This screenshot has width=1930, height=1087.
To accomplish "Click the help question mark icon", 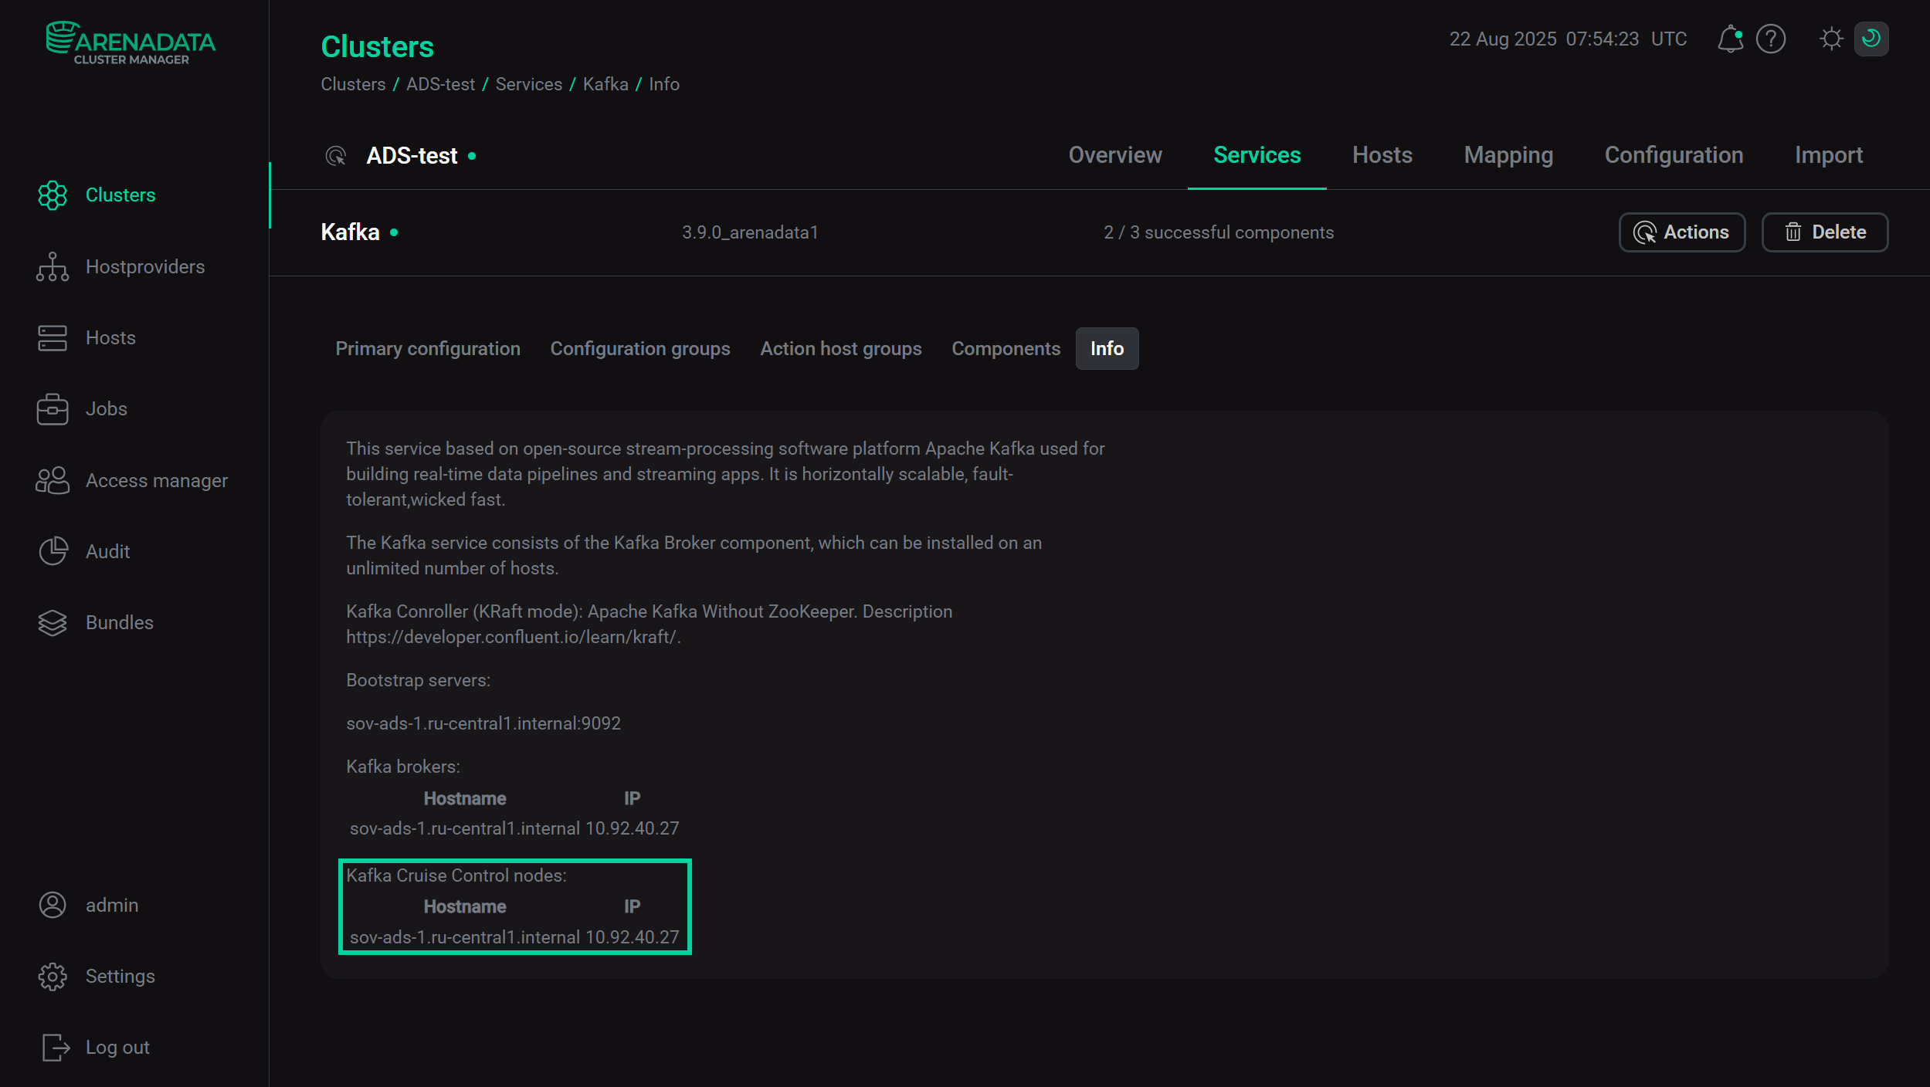I will pos(1770,39).
